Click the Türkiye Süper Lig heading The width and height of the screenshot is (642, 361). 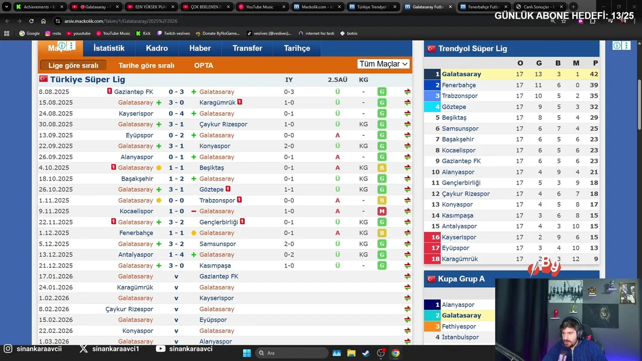(87, 79)
